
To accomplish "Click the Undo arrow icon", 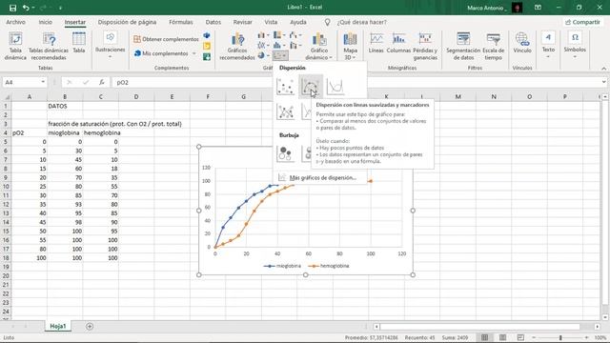I will click(26, 8).
